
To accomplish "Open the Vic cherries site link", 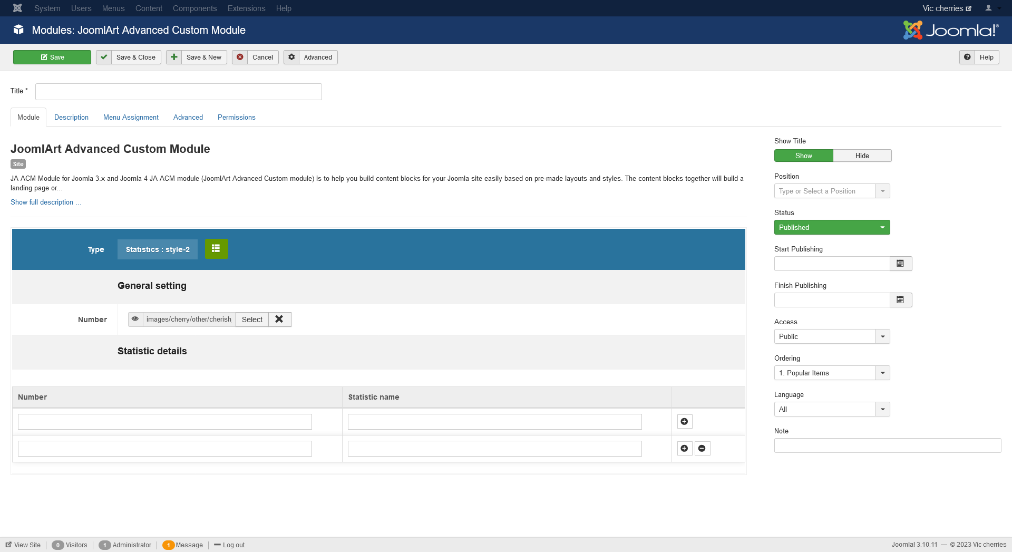I will click(x=947, y=8).
